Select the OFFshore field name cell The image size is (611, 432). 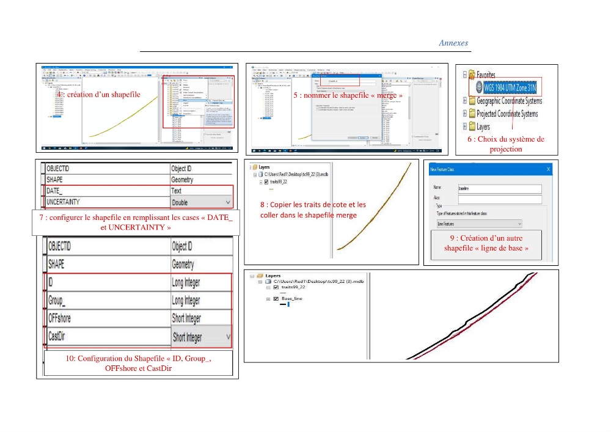point(108,318)
